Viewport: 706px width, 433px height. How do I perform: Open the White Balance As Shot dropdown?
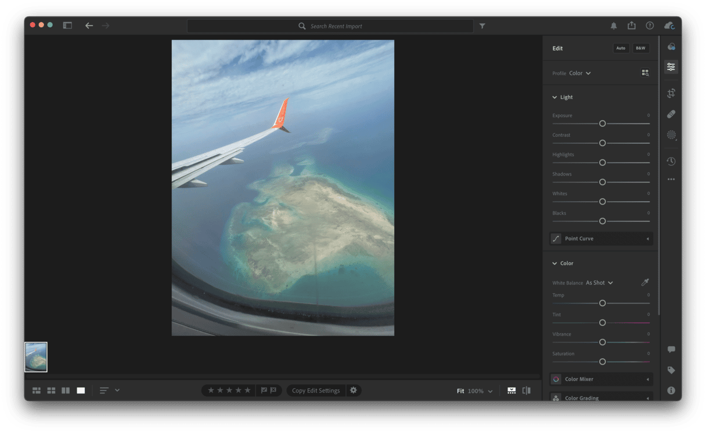tap(599, 283)
